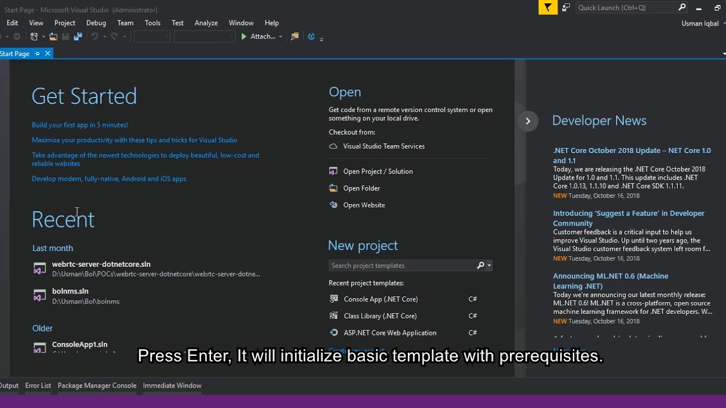Image resolution: width=726 pixels, height=408 pixels.
Task: Click the Class Library (.NET Core) template icon
Action: pos(334,316)
